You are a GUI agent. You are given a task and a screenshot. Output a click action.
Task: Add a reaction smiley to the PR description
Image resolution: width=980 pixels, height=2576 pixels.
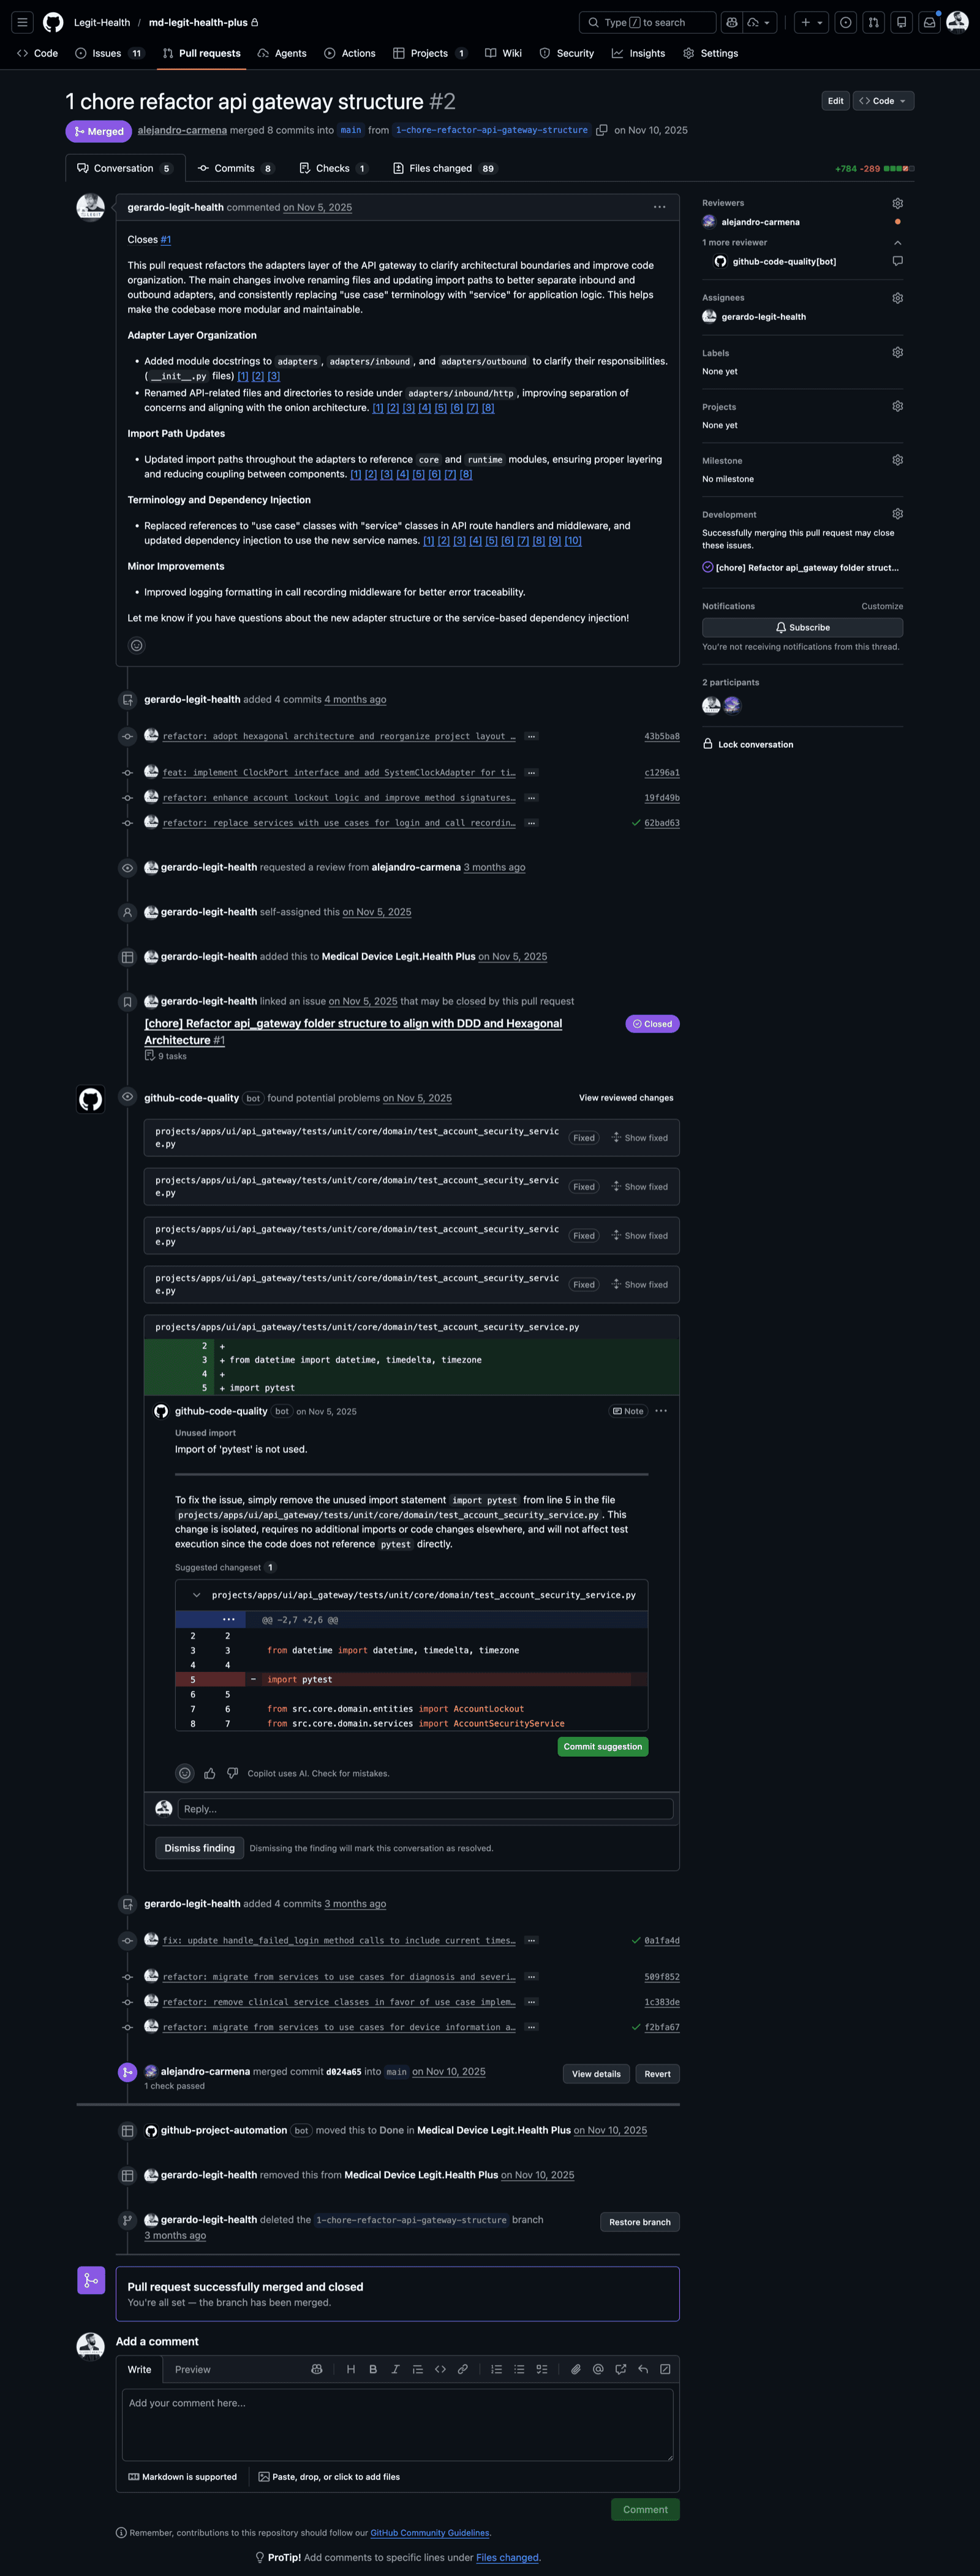[x=136, y=645]
